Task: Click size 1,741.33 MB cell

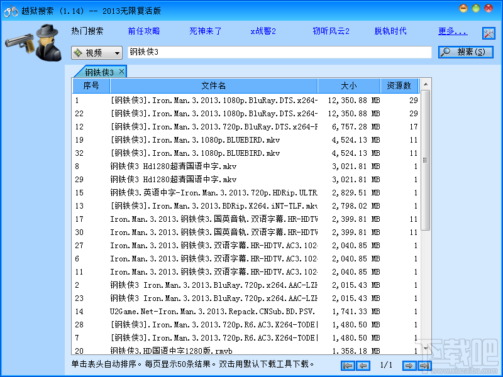Action: tap(356, 311)
